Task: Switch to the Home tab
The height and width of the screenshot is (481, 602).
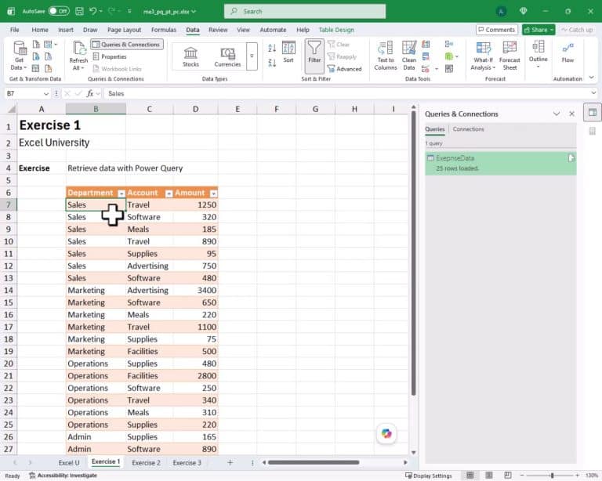Action: pyautogui.click(x=40, y=30)
